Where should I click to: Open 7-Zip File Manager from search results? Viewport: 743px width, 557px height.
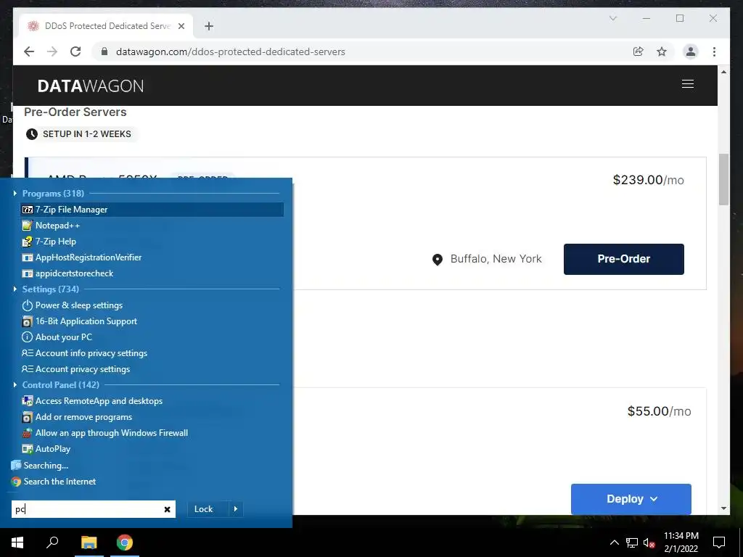(x=152, y=210)
